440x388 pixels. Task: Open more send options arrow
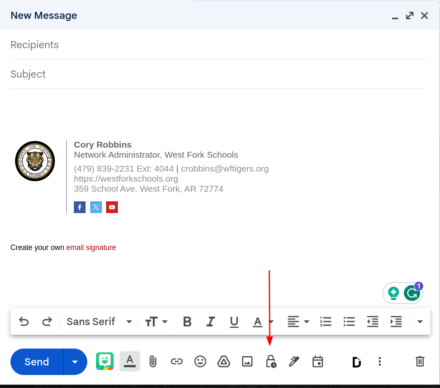click(75, 362)
